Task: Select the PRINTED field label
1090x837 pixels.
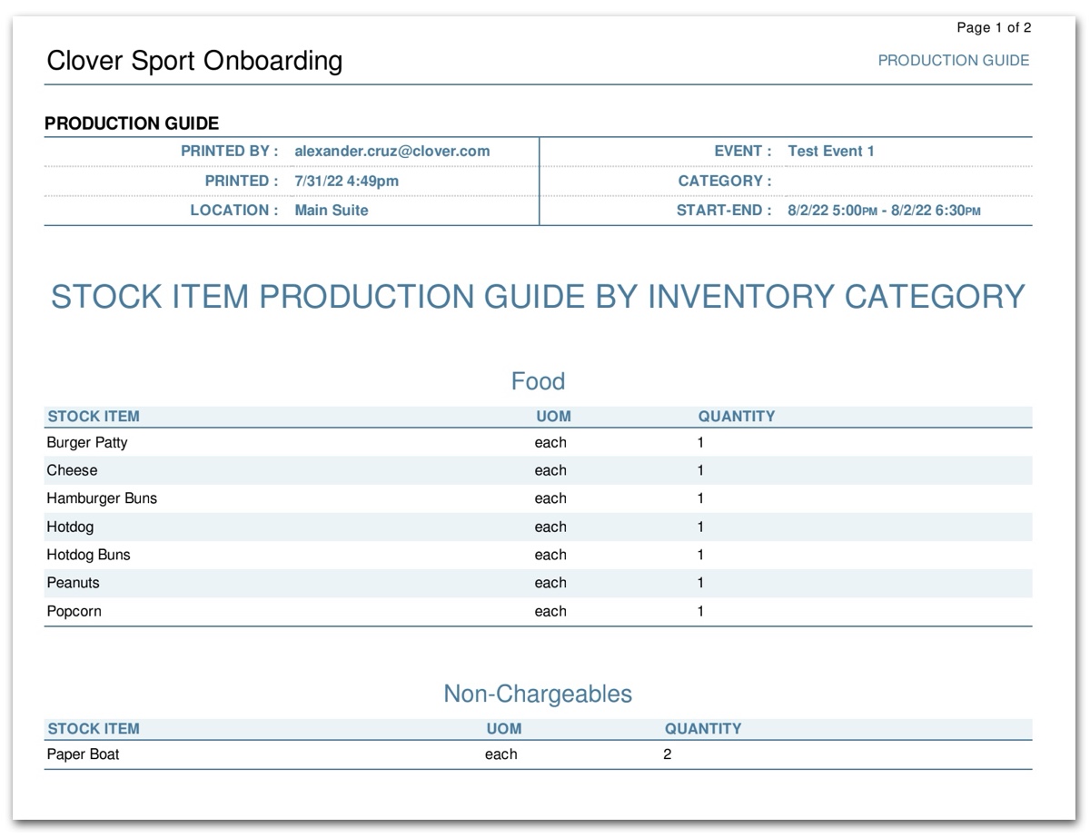Action: click(242, 181)
